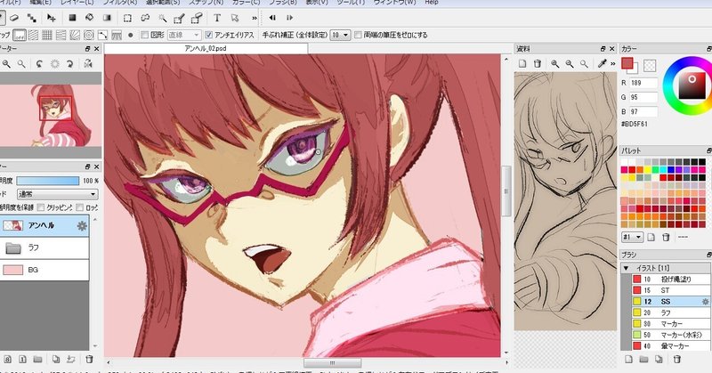Viewport: 712px width, 373px height.
Task: Open the カラー(C) menu
Action: [247, 3]
